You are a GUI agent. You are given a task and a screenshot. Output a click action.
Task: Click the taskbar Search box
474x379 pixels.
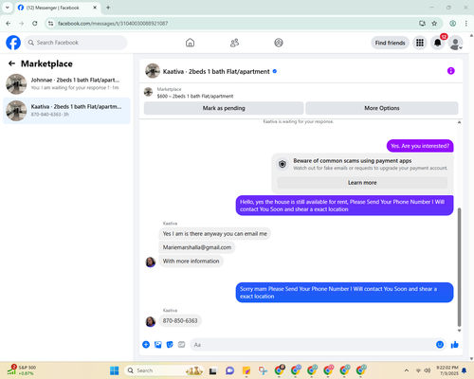164,370
